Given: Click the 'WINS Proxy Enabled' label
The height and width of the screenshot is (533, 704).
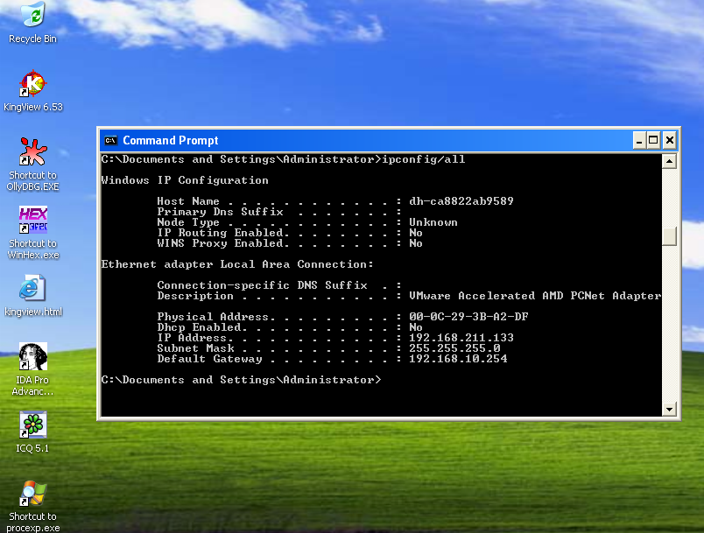Looking at the screenshot, I should coord(220,243).
